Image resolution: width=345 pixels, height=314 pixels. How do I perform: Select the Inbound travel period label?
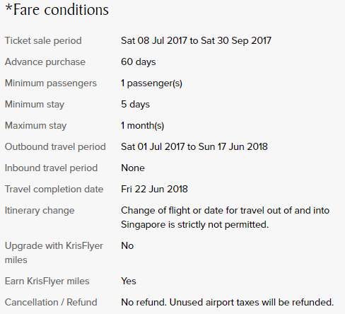coord(51,168)
